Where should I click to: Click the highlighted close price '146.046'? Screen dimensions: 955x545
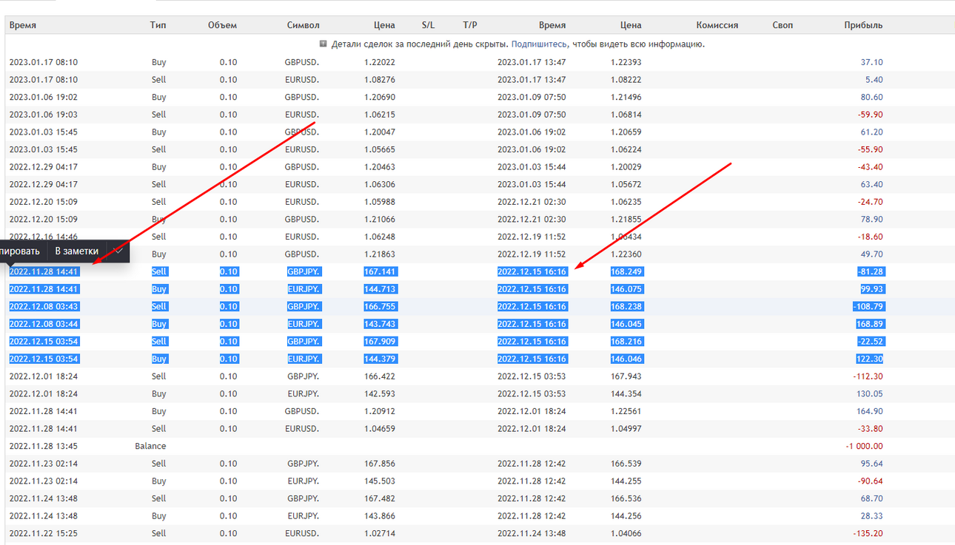click(626, 359)
